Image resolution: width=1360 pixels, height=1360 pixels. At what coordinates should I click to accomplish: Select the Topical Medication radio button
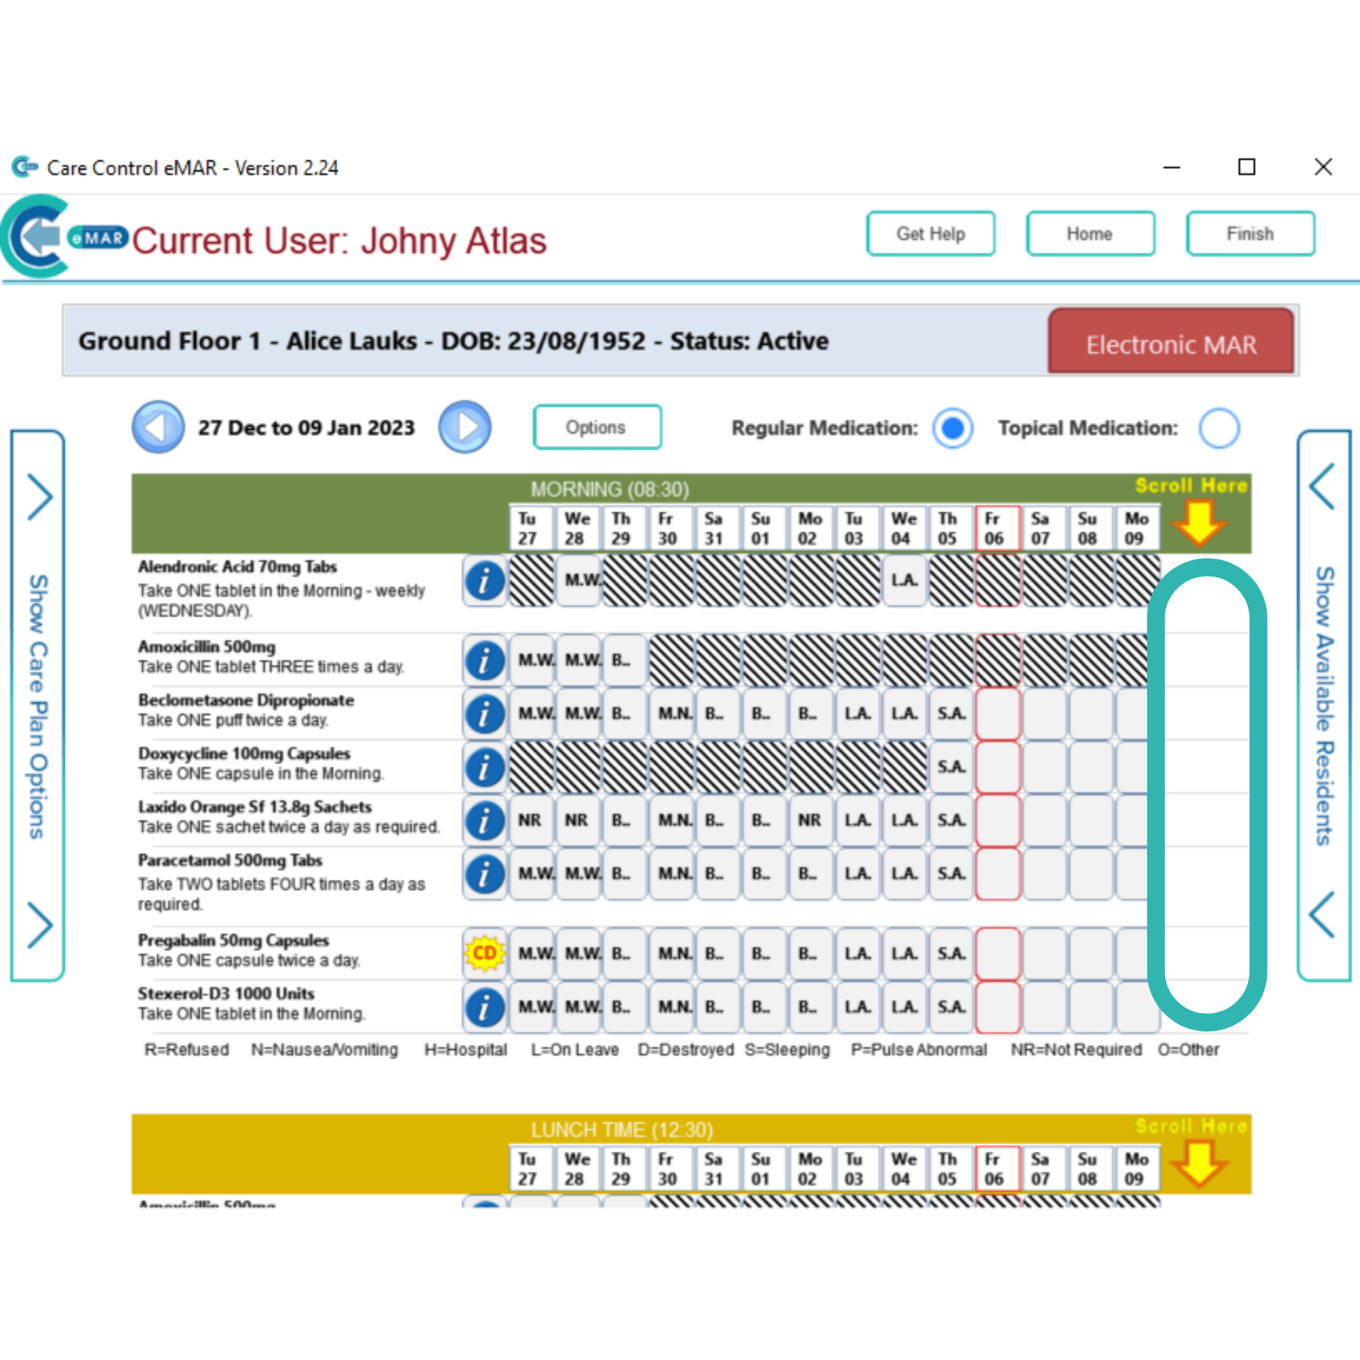[x=1219, y=427]
